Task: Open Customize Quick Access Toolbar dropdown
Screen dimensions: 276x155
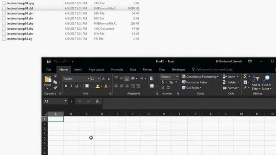Action: click(x=72, y=62)
